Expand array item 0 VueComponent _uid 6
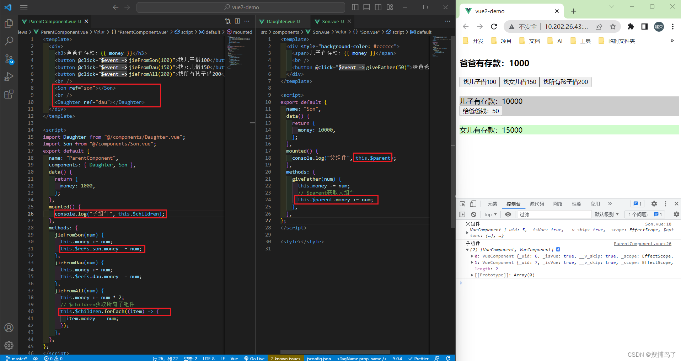The height and width of the screenshot is (361, 681). coord(472,256)
